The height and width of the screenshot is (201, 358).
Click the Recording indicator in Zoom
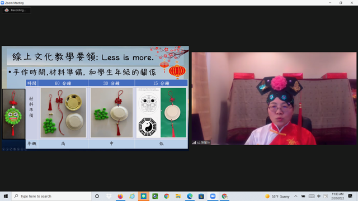tap(16, 10)
